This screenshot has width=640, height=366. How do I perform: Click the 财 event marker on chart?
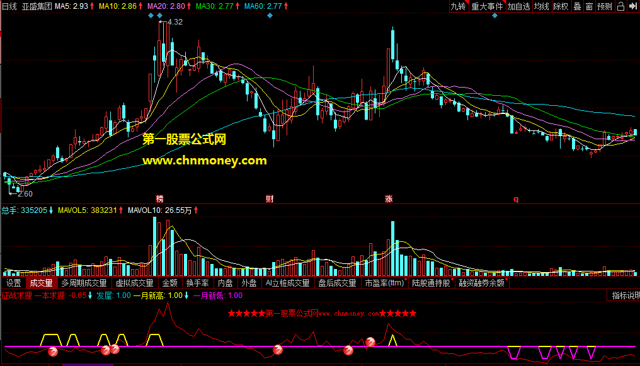[x=270, y=198]
